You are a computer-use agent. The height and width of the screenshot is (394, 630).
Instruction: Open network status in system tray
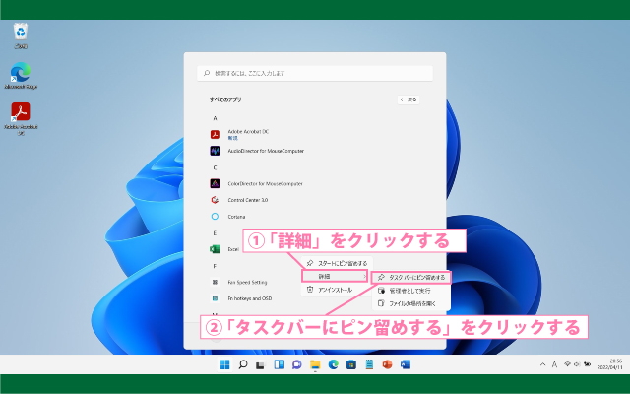567,364
